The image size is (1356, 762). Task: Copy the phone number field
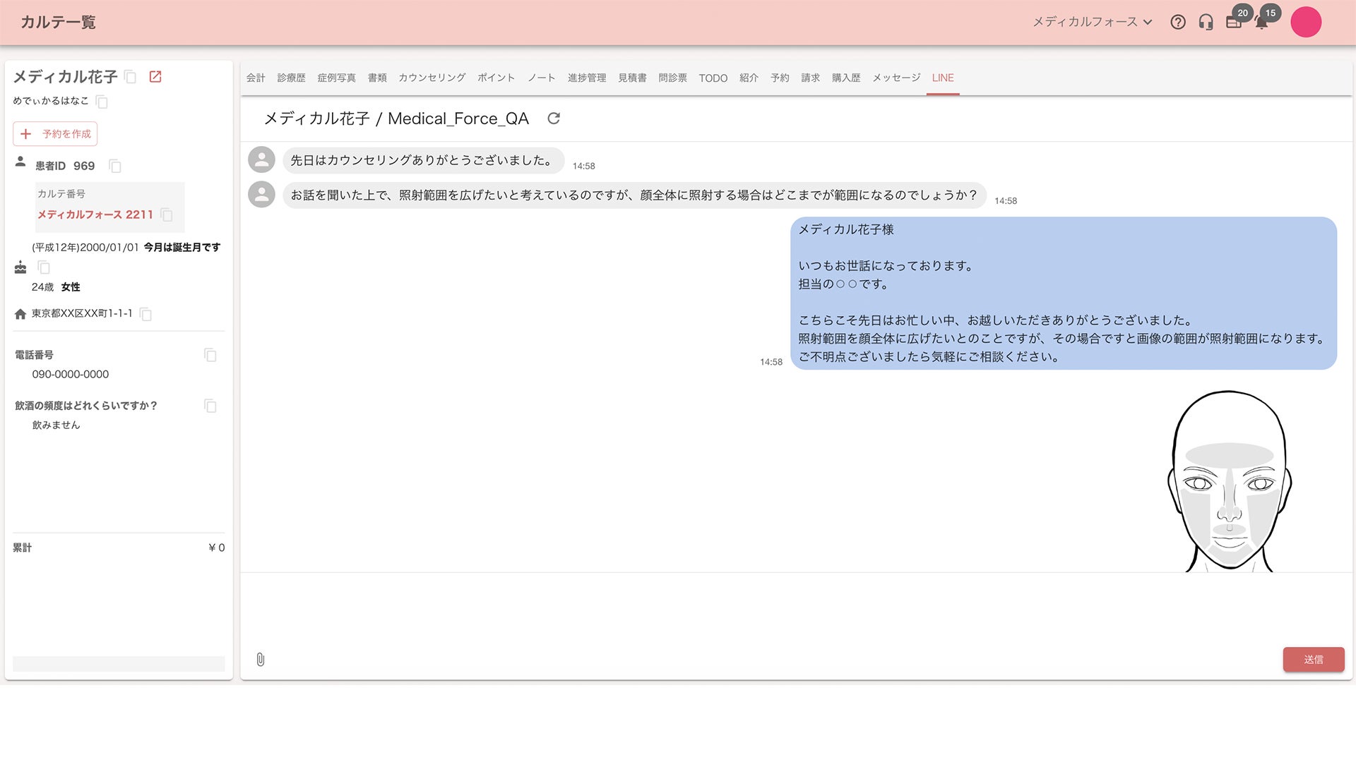tap(210, 355)
